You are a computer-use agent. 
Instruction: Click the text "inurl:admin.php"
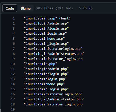pyautogui.click(x=40, y=64)
